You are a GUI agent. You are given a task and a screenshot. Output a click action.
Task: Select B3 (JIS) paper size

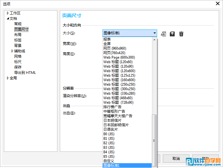(x=127, y=148)
